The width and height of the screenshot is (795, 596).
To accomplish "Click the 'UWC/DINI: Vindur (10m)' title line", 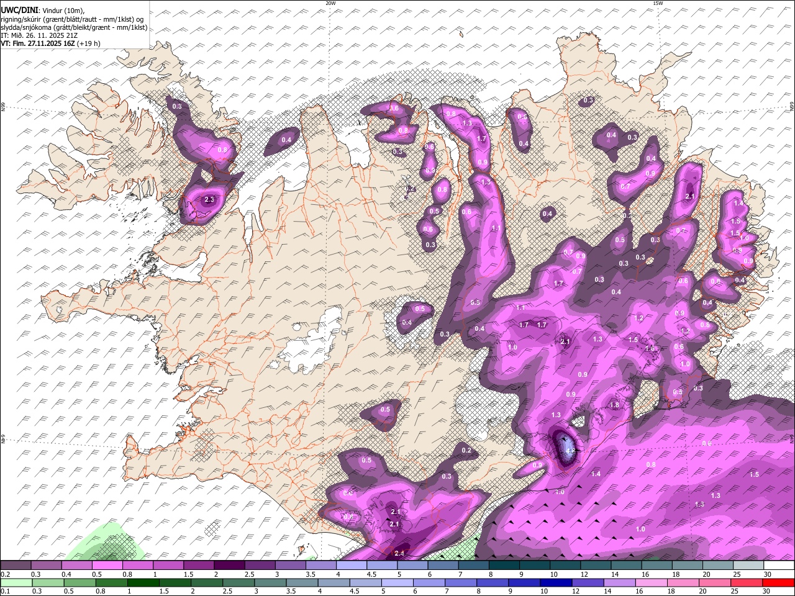I will (42, 11).
